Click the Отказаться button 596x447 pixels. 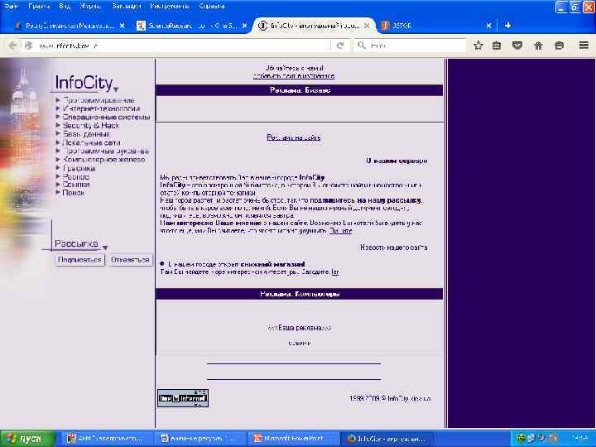[130, 260]
